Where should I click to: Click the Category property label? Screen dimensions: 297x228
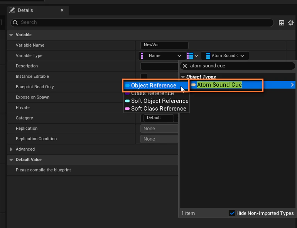(x=24, y=118)
